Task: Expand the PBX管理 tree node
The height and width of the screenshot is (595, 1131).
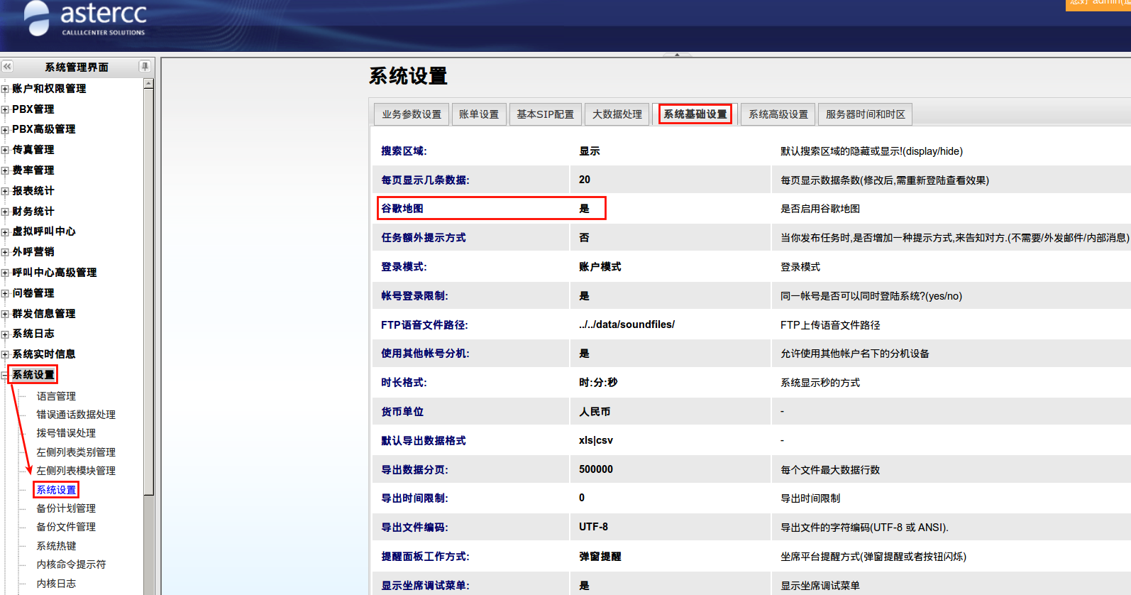Action: pos(5,110)
